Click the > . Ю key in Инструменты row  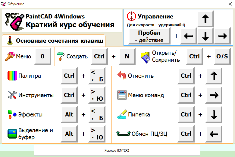coord(97,95)
